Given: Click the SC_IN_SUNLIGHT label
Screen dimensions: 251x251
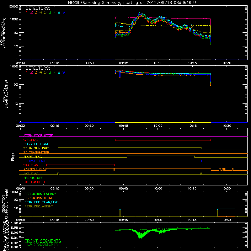Looking at the screenshot, I should coord(36,148).
